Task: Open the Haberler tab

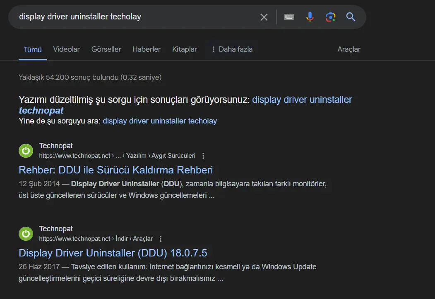Action: 147,49
